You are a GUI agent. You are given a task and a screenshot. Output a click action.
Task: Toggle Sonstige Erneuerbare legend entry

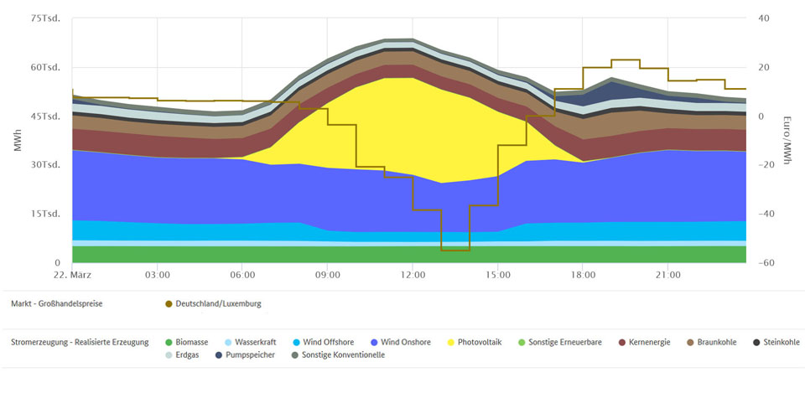[560, 342]
